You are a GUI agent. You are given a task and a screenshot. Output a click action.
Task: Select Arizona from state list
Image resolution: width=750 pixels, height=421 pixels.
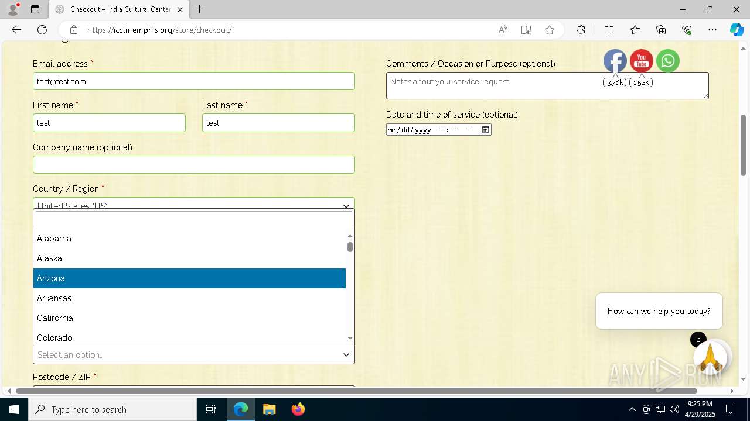(x=189, y=278)
